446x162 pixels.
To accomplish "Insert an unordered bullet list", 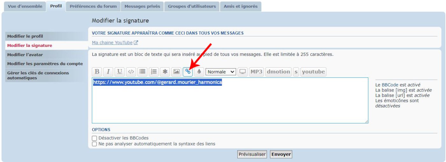I will (142, 72).
